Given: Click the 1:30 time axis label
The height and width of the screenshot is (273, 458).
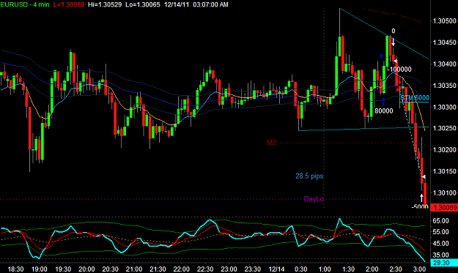Looking at the screenshot, I should click(x=348, y=269).
